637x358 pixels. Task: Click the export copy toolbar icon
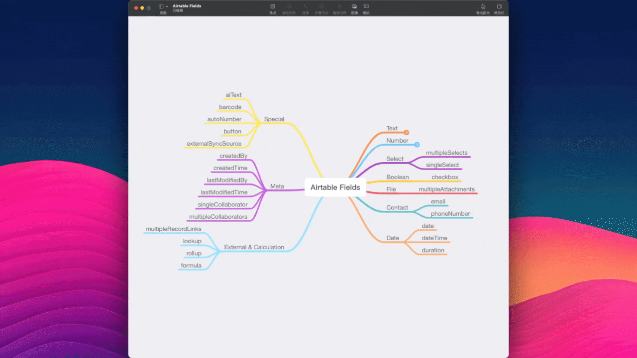pos(483,6)
